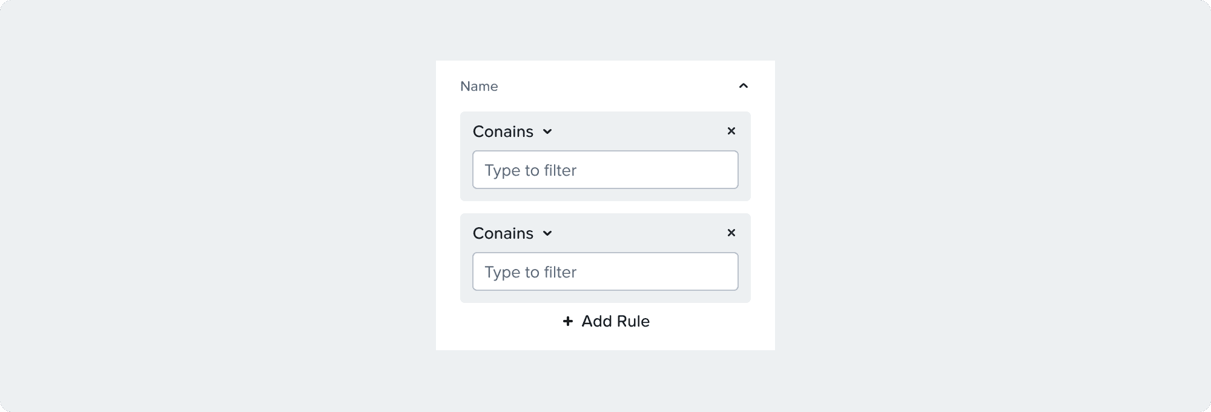The image size is (1211, 412).
Task: Focus the second 'Type to filter' field
Action: click(605, 271)
